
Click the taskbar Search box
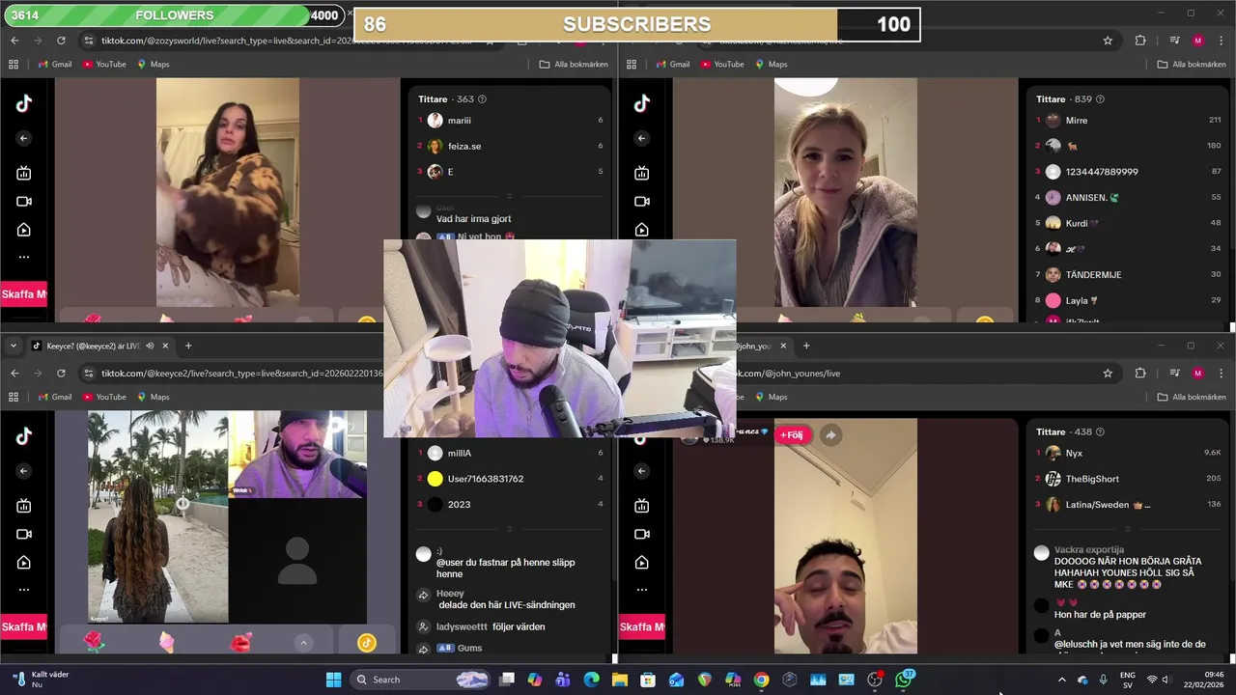tap(420, 680)
